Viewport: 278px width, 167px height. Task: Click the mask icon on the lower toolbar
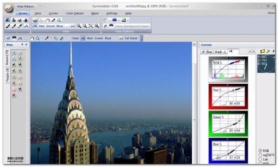pyautogui.click(x=14, y=38)
